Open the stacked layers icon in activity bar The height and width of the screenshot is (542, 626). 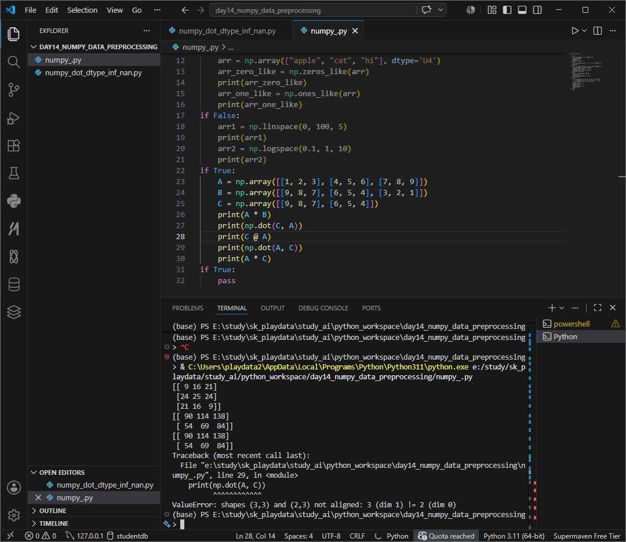[x=13, y=312]
